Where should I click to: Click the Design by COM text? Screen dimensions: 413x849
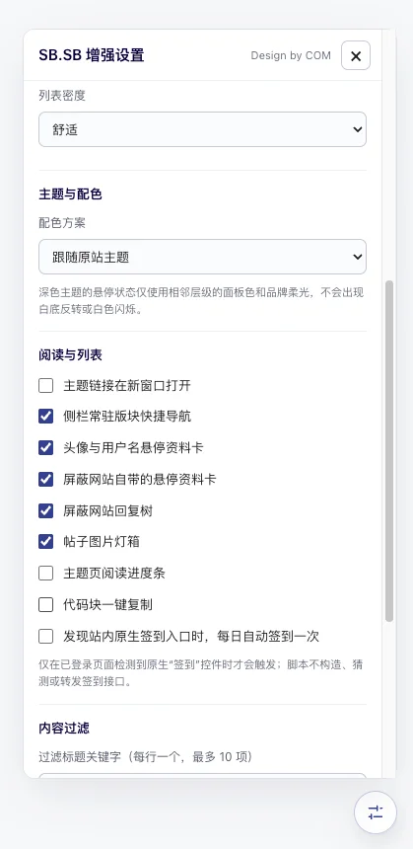point(291,55)
